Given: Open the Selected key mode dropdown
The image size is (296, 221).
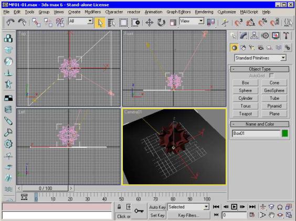Looking at the screenshot, I should coord(188,207).
